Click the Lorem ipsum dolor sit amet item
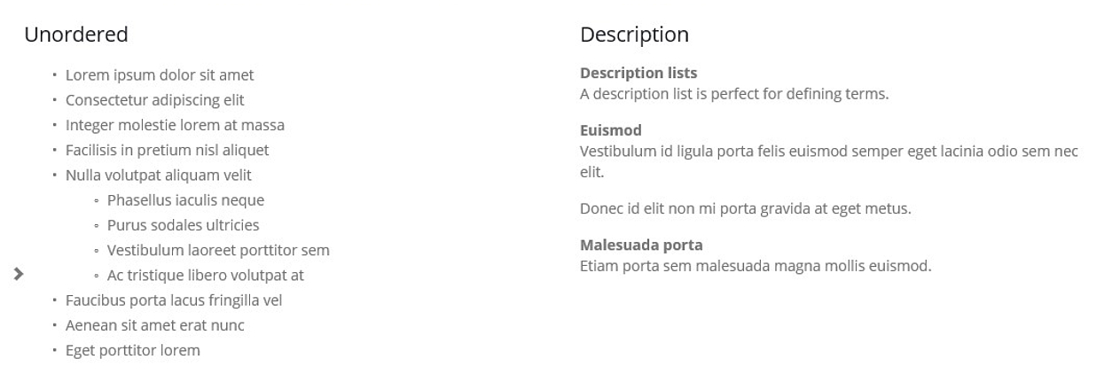This screenshot has width=1112, height=390. coord(160,75)
